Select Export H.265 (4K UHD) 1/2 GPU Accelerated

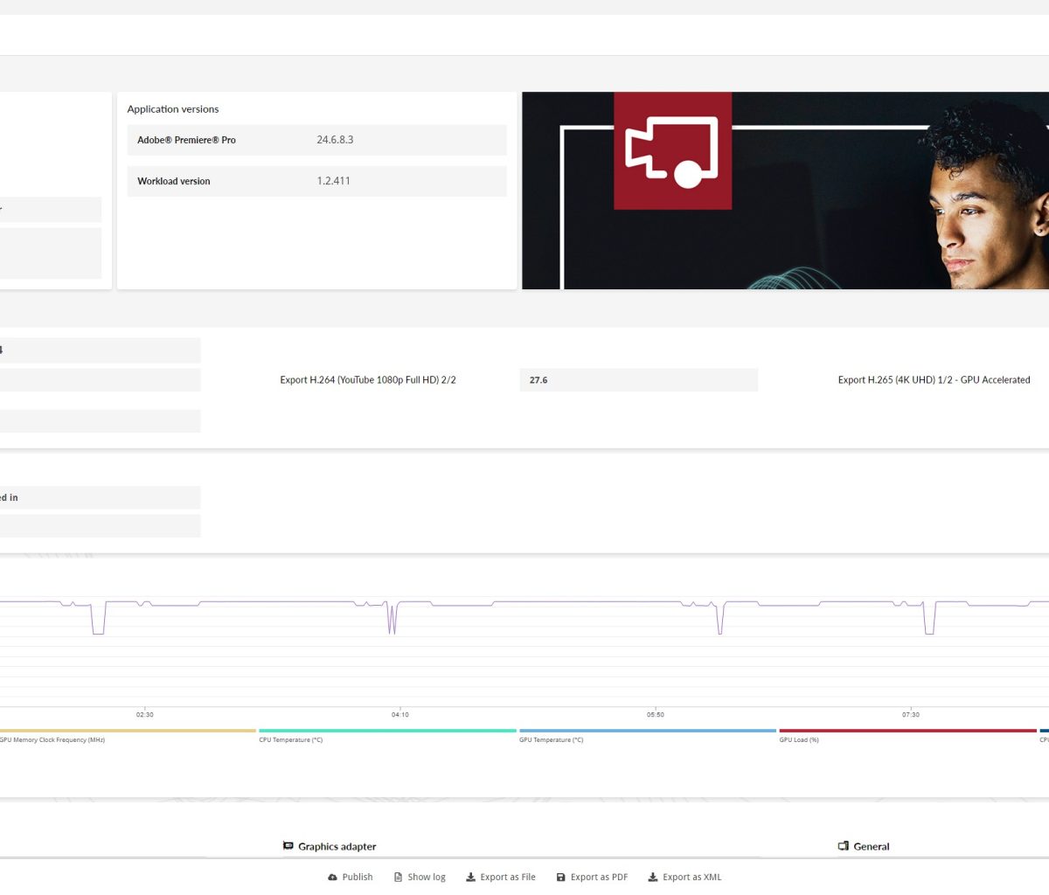point(934,380)
